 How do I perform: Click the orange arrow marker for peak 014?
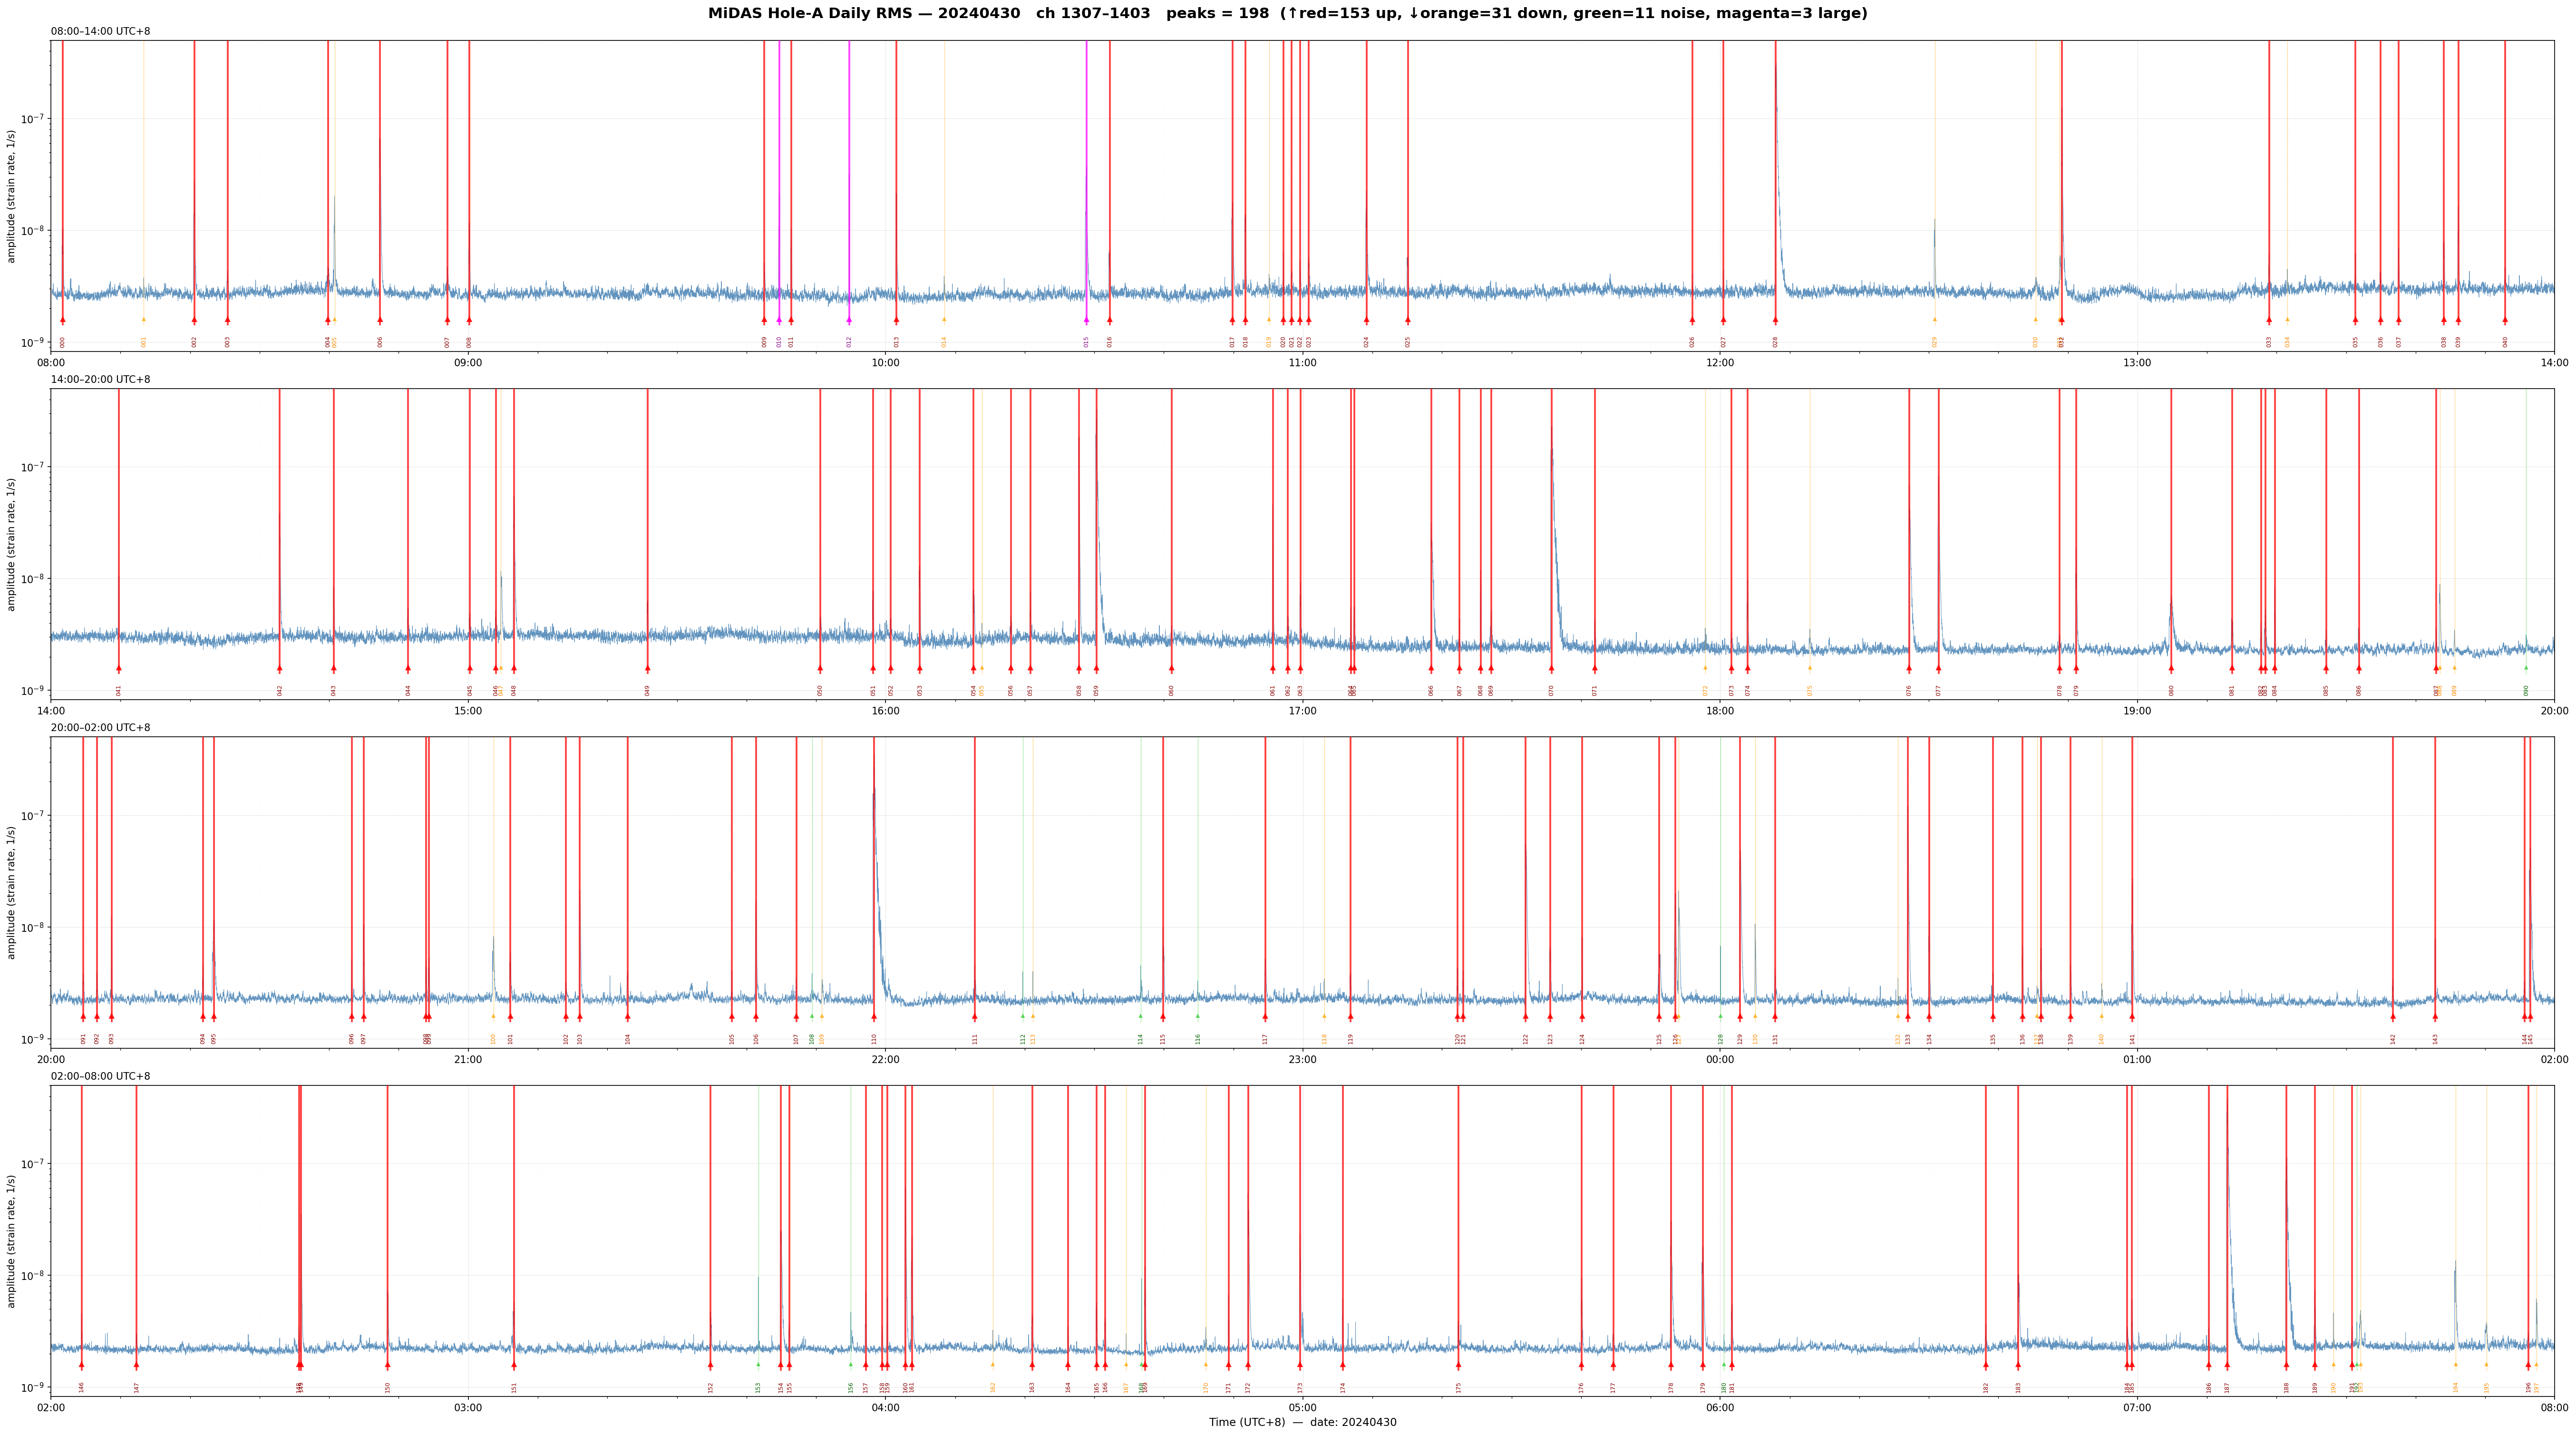click(943, 320)
